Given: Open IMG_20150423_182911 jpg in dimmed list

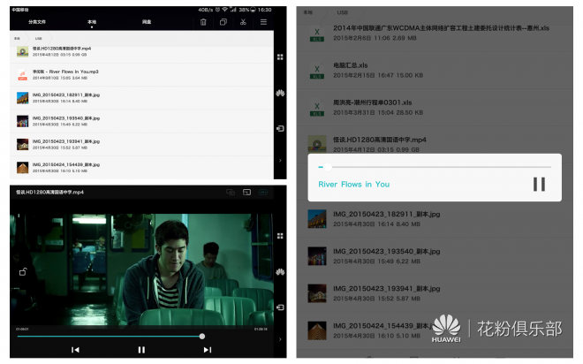Looking at the screenshot, I should point(435,219).
